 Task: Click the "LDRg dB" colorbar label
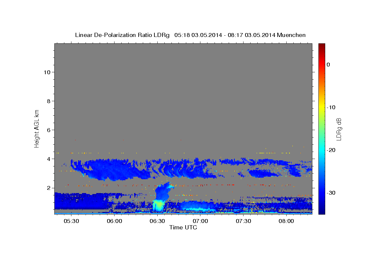[339, 129]
